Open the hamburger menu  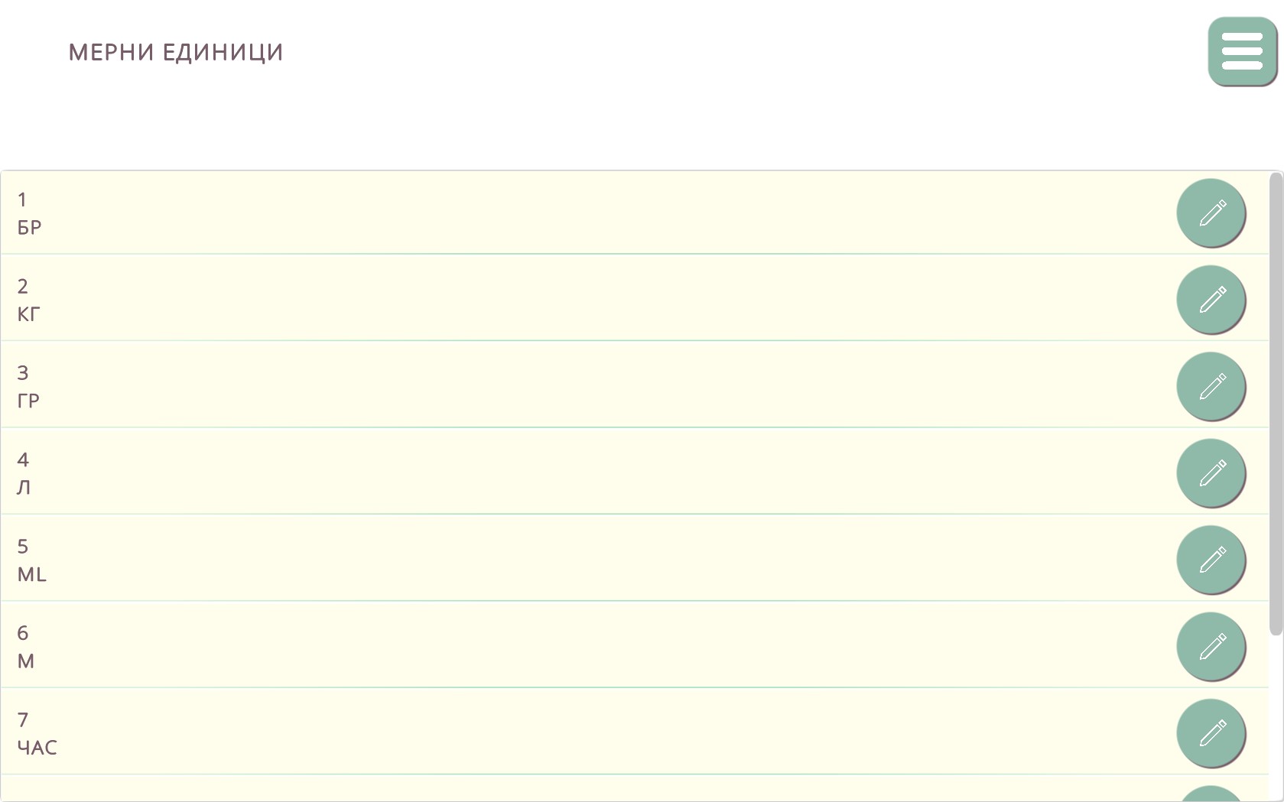tap(1241, 51)
